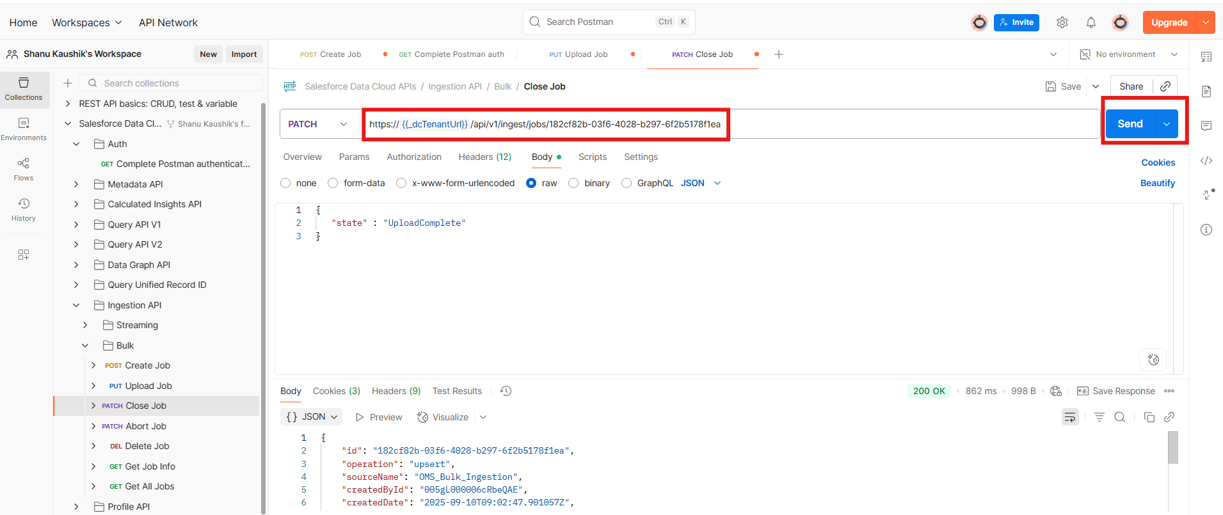
Task: Select the form-data body radio button
Action: click(x=333, y=183)
